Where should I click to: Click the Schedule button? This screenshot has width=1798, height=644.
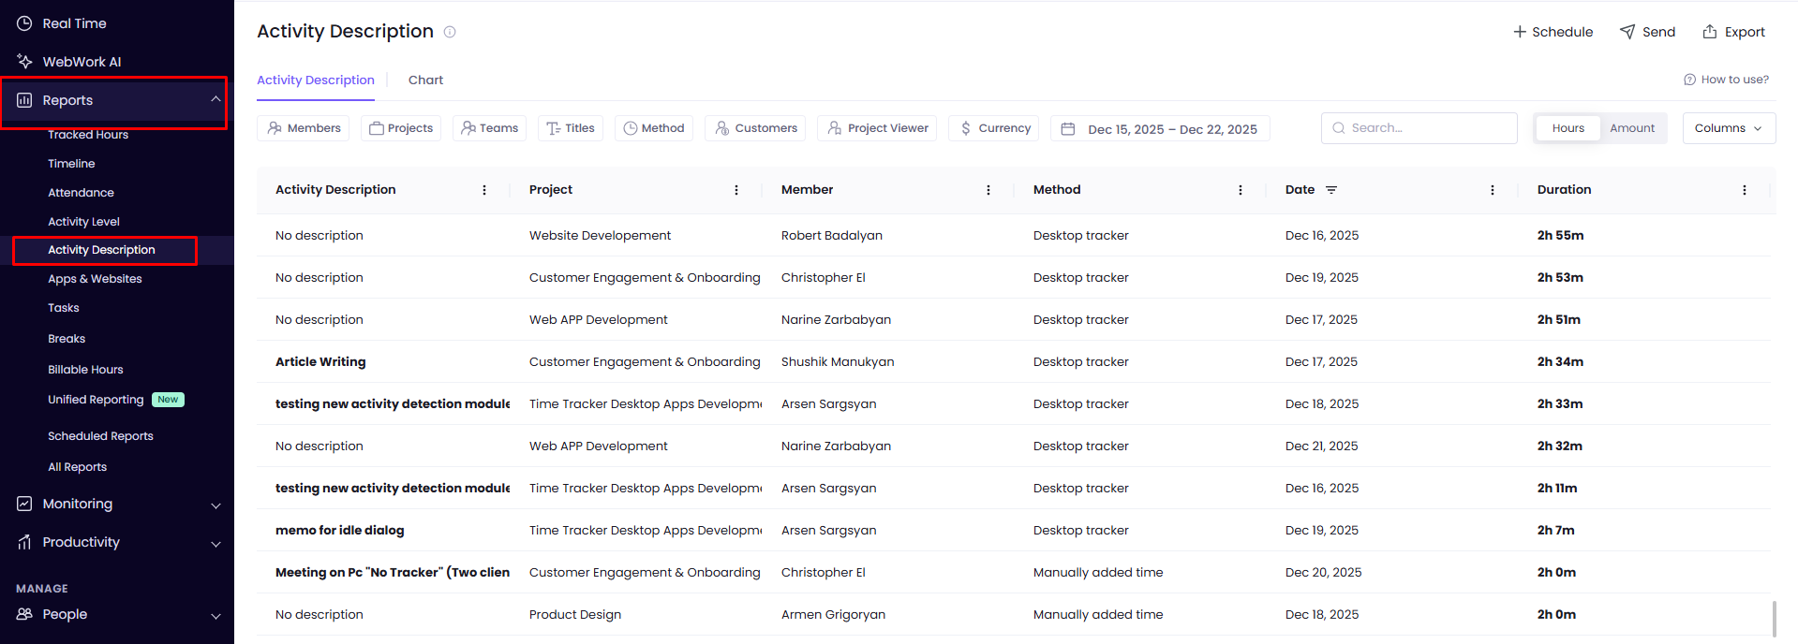coord(1553,32)
